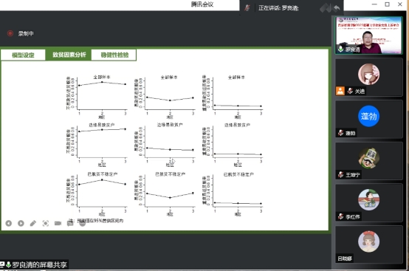
Task: Select 李红伟 participant tile
Action: [368, 202]
